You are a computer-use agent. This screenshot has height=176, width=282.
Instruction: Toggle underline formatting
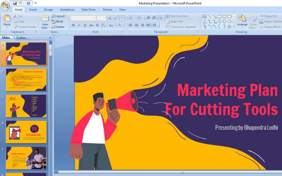point(85,25)
